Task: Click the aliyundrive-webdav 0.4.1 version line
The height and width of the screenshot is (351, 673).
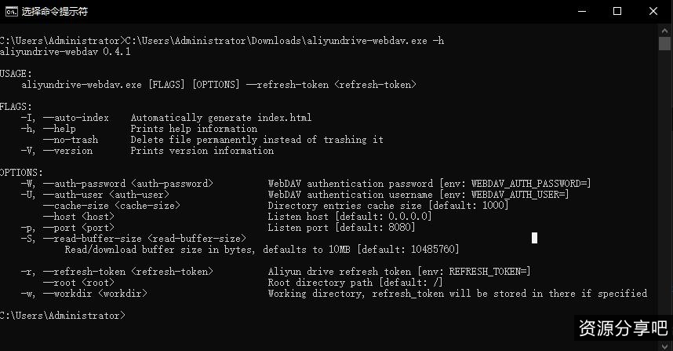Action: pos(65,52)
